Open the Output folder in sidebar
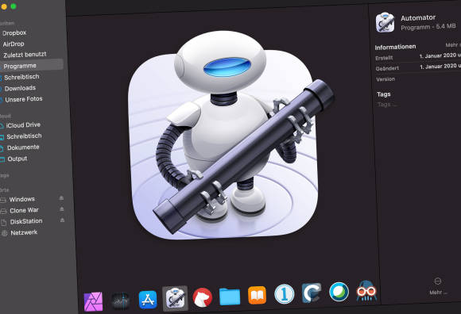This screenshot has width=461, height=314. (x=17, y=159)
